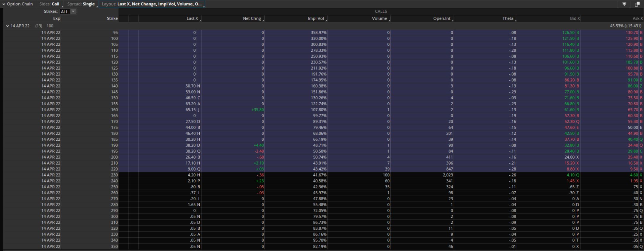Click ask 130.70 on the 95 strike

[632, 33]
